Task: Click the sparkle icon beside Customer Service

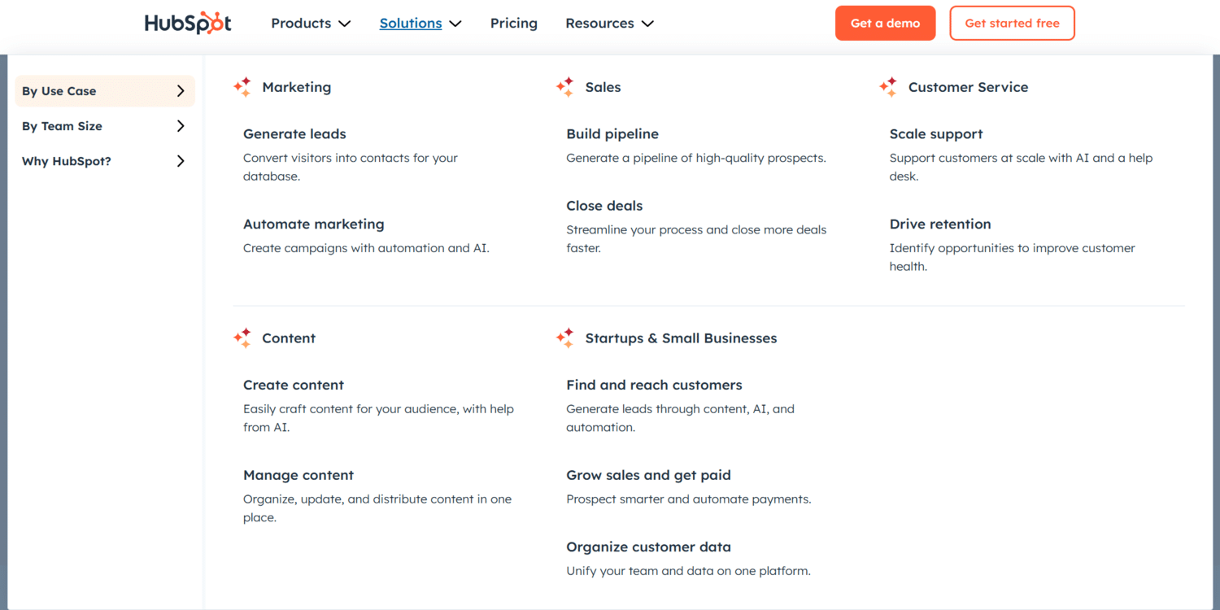Action: coord(888,87)
